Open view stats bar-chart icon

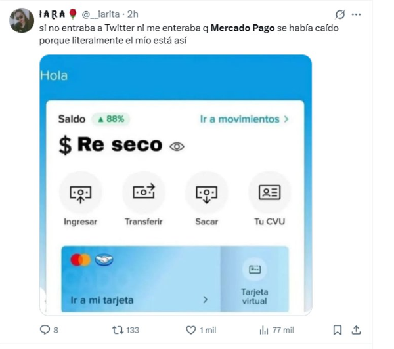click(264, 330)
